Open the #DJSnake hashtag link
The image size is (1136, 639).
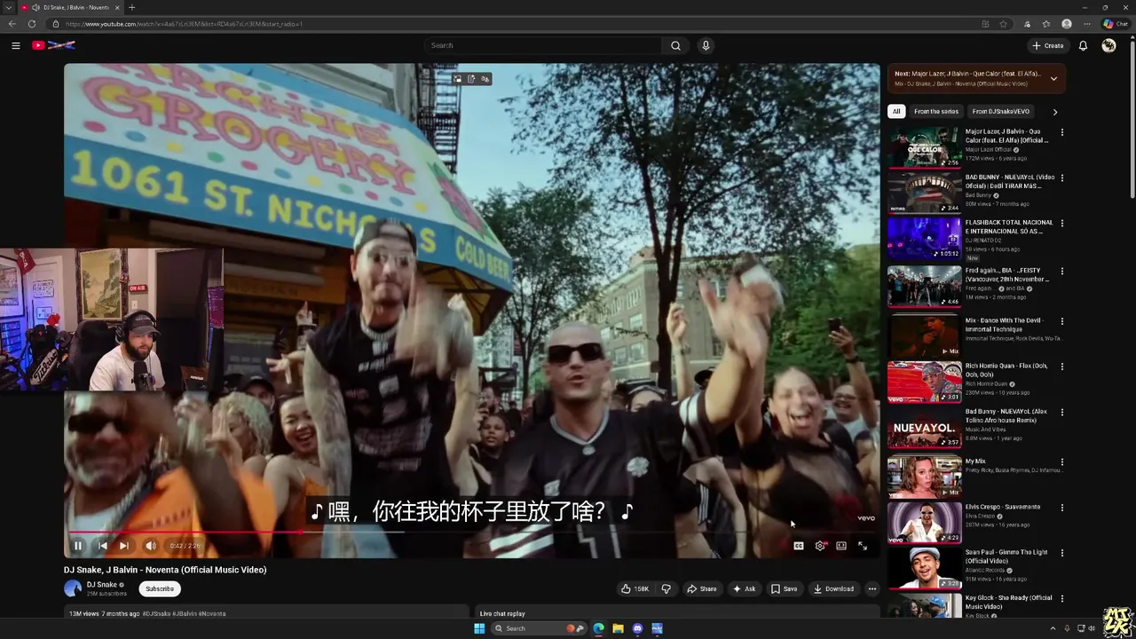(156, 613)
